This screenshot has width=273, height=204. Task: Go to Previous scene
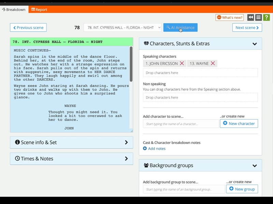28,28
